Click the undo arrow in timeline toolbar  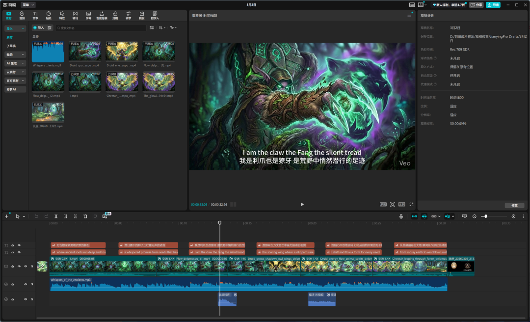click(x=36, y=216)
